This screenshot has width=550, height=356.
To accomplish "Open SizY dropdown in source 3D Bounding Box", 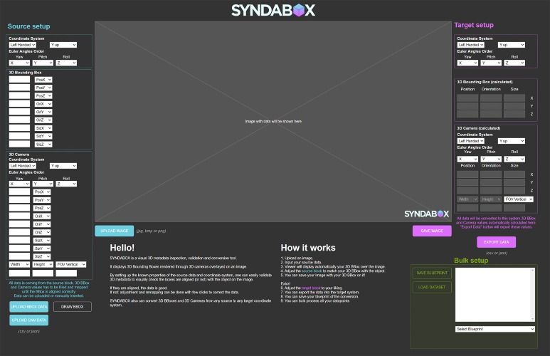I will point(43,136).
